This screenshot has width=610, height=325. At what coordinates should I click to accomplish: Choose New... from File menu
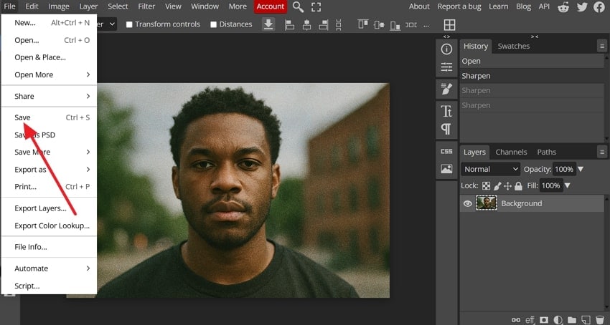click(49, 22)
